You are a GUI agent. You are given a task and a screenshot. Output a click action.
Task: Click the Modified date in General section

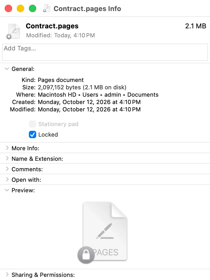[x=89, y=109]
